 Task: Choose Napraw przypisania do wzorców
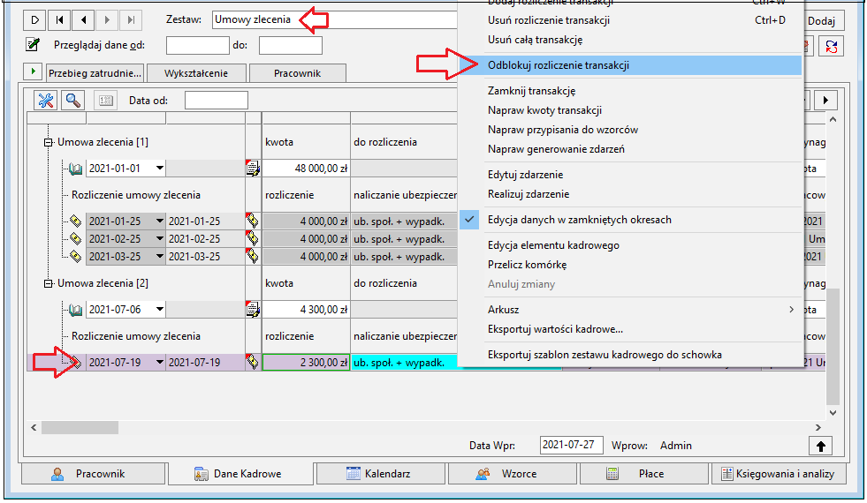coord(630,130)
